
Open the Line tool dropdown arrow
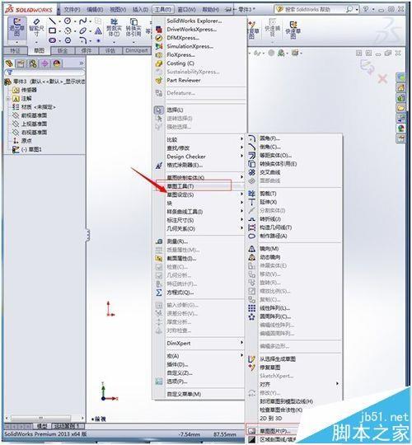click(x=59, y=21)
